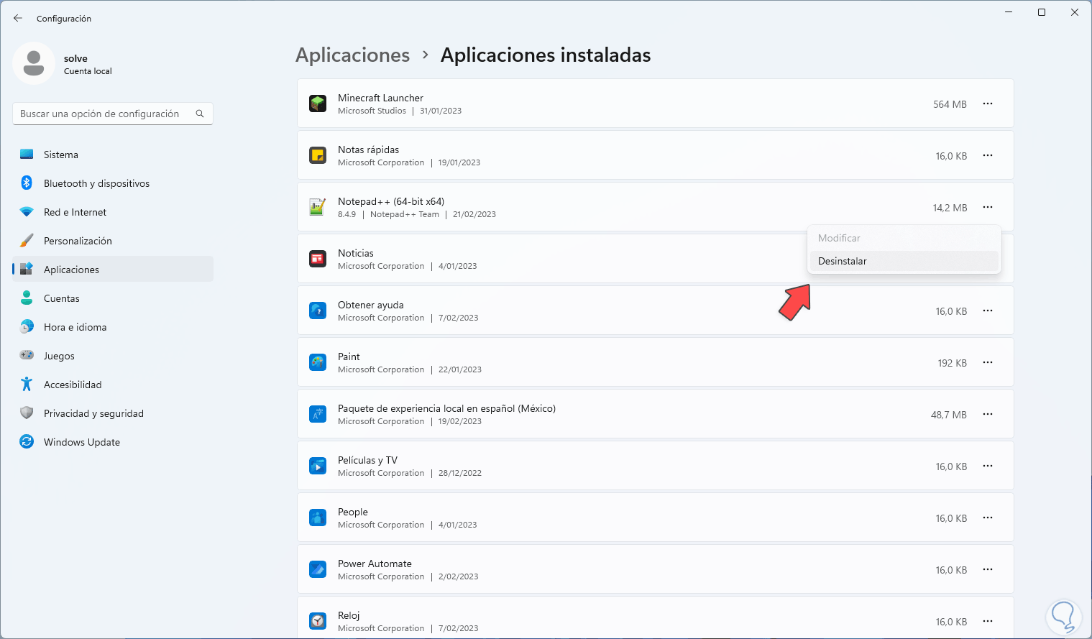The image size is (1092, 639).
Task: Click the 564 MB size value
Action: click(950, 104)
